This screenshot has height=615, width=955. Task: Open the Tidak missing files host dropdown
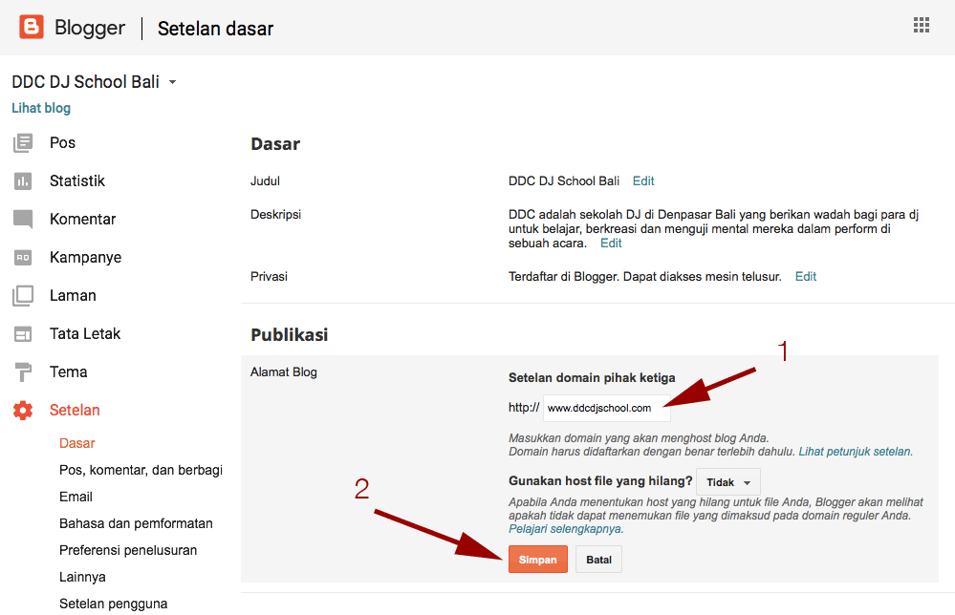(x=727, y=482)
